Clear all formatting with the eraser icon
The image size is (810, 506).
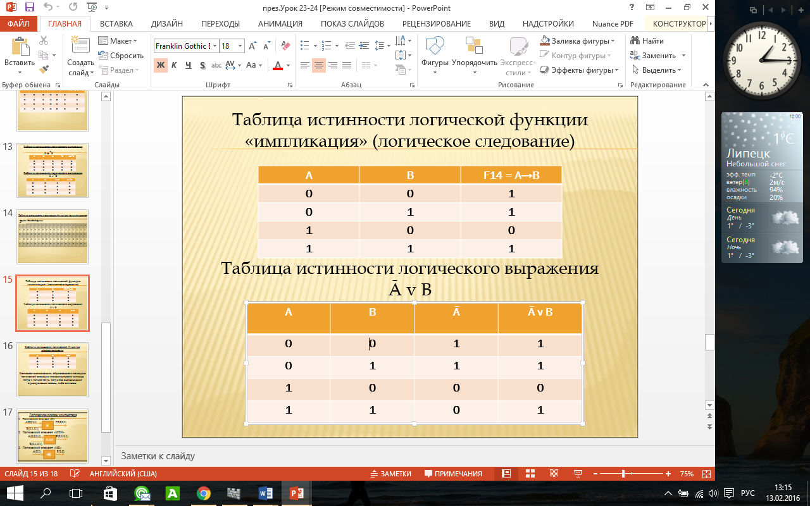click(285, 46)
